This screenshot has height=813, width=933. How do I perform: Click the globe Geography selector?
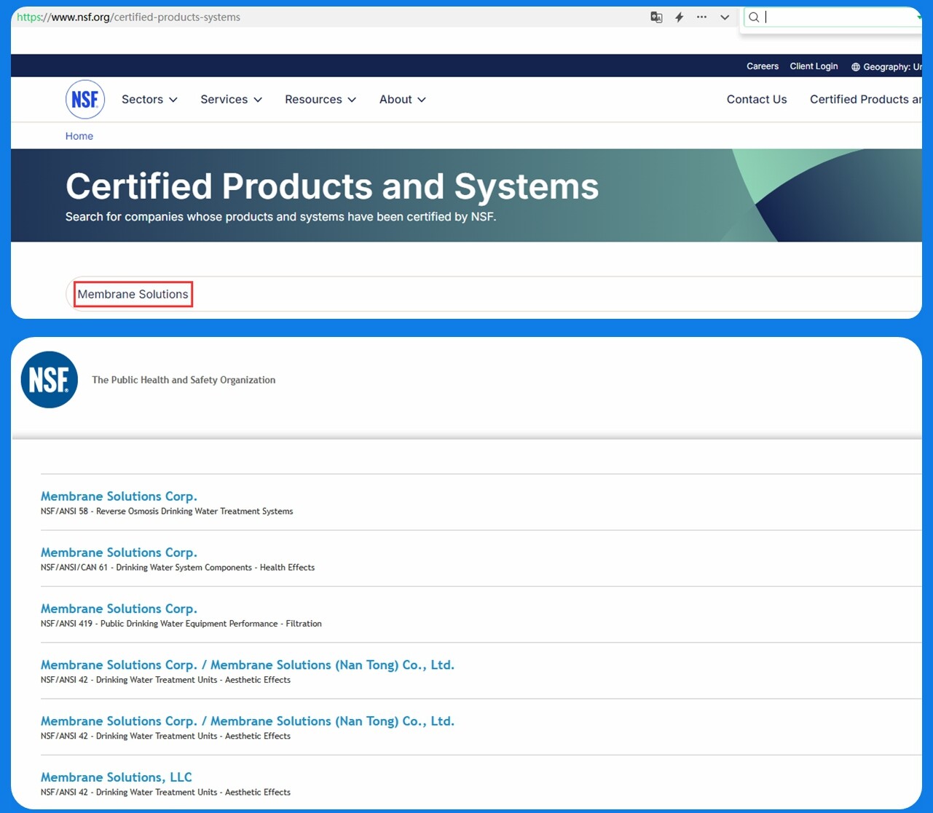click(885, 66)
